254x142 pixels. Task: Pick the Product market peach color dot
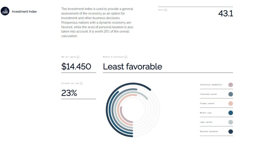pos(231,104)
